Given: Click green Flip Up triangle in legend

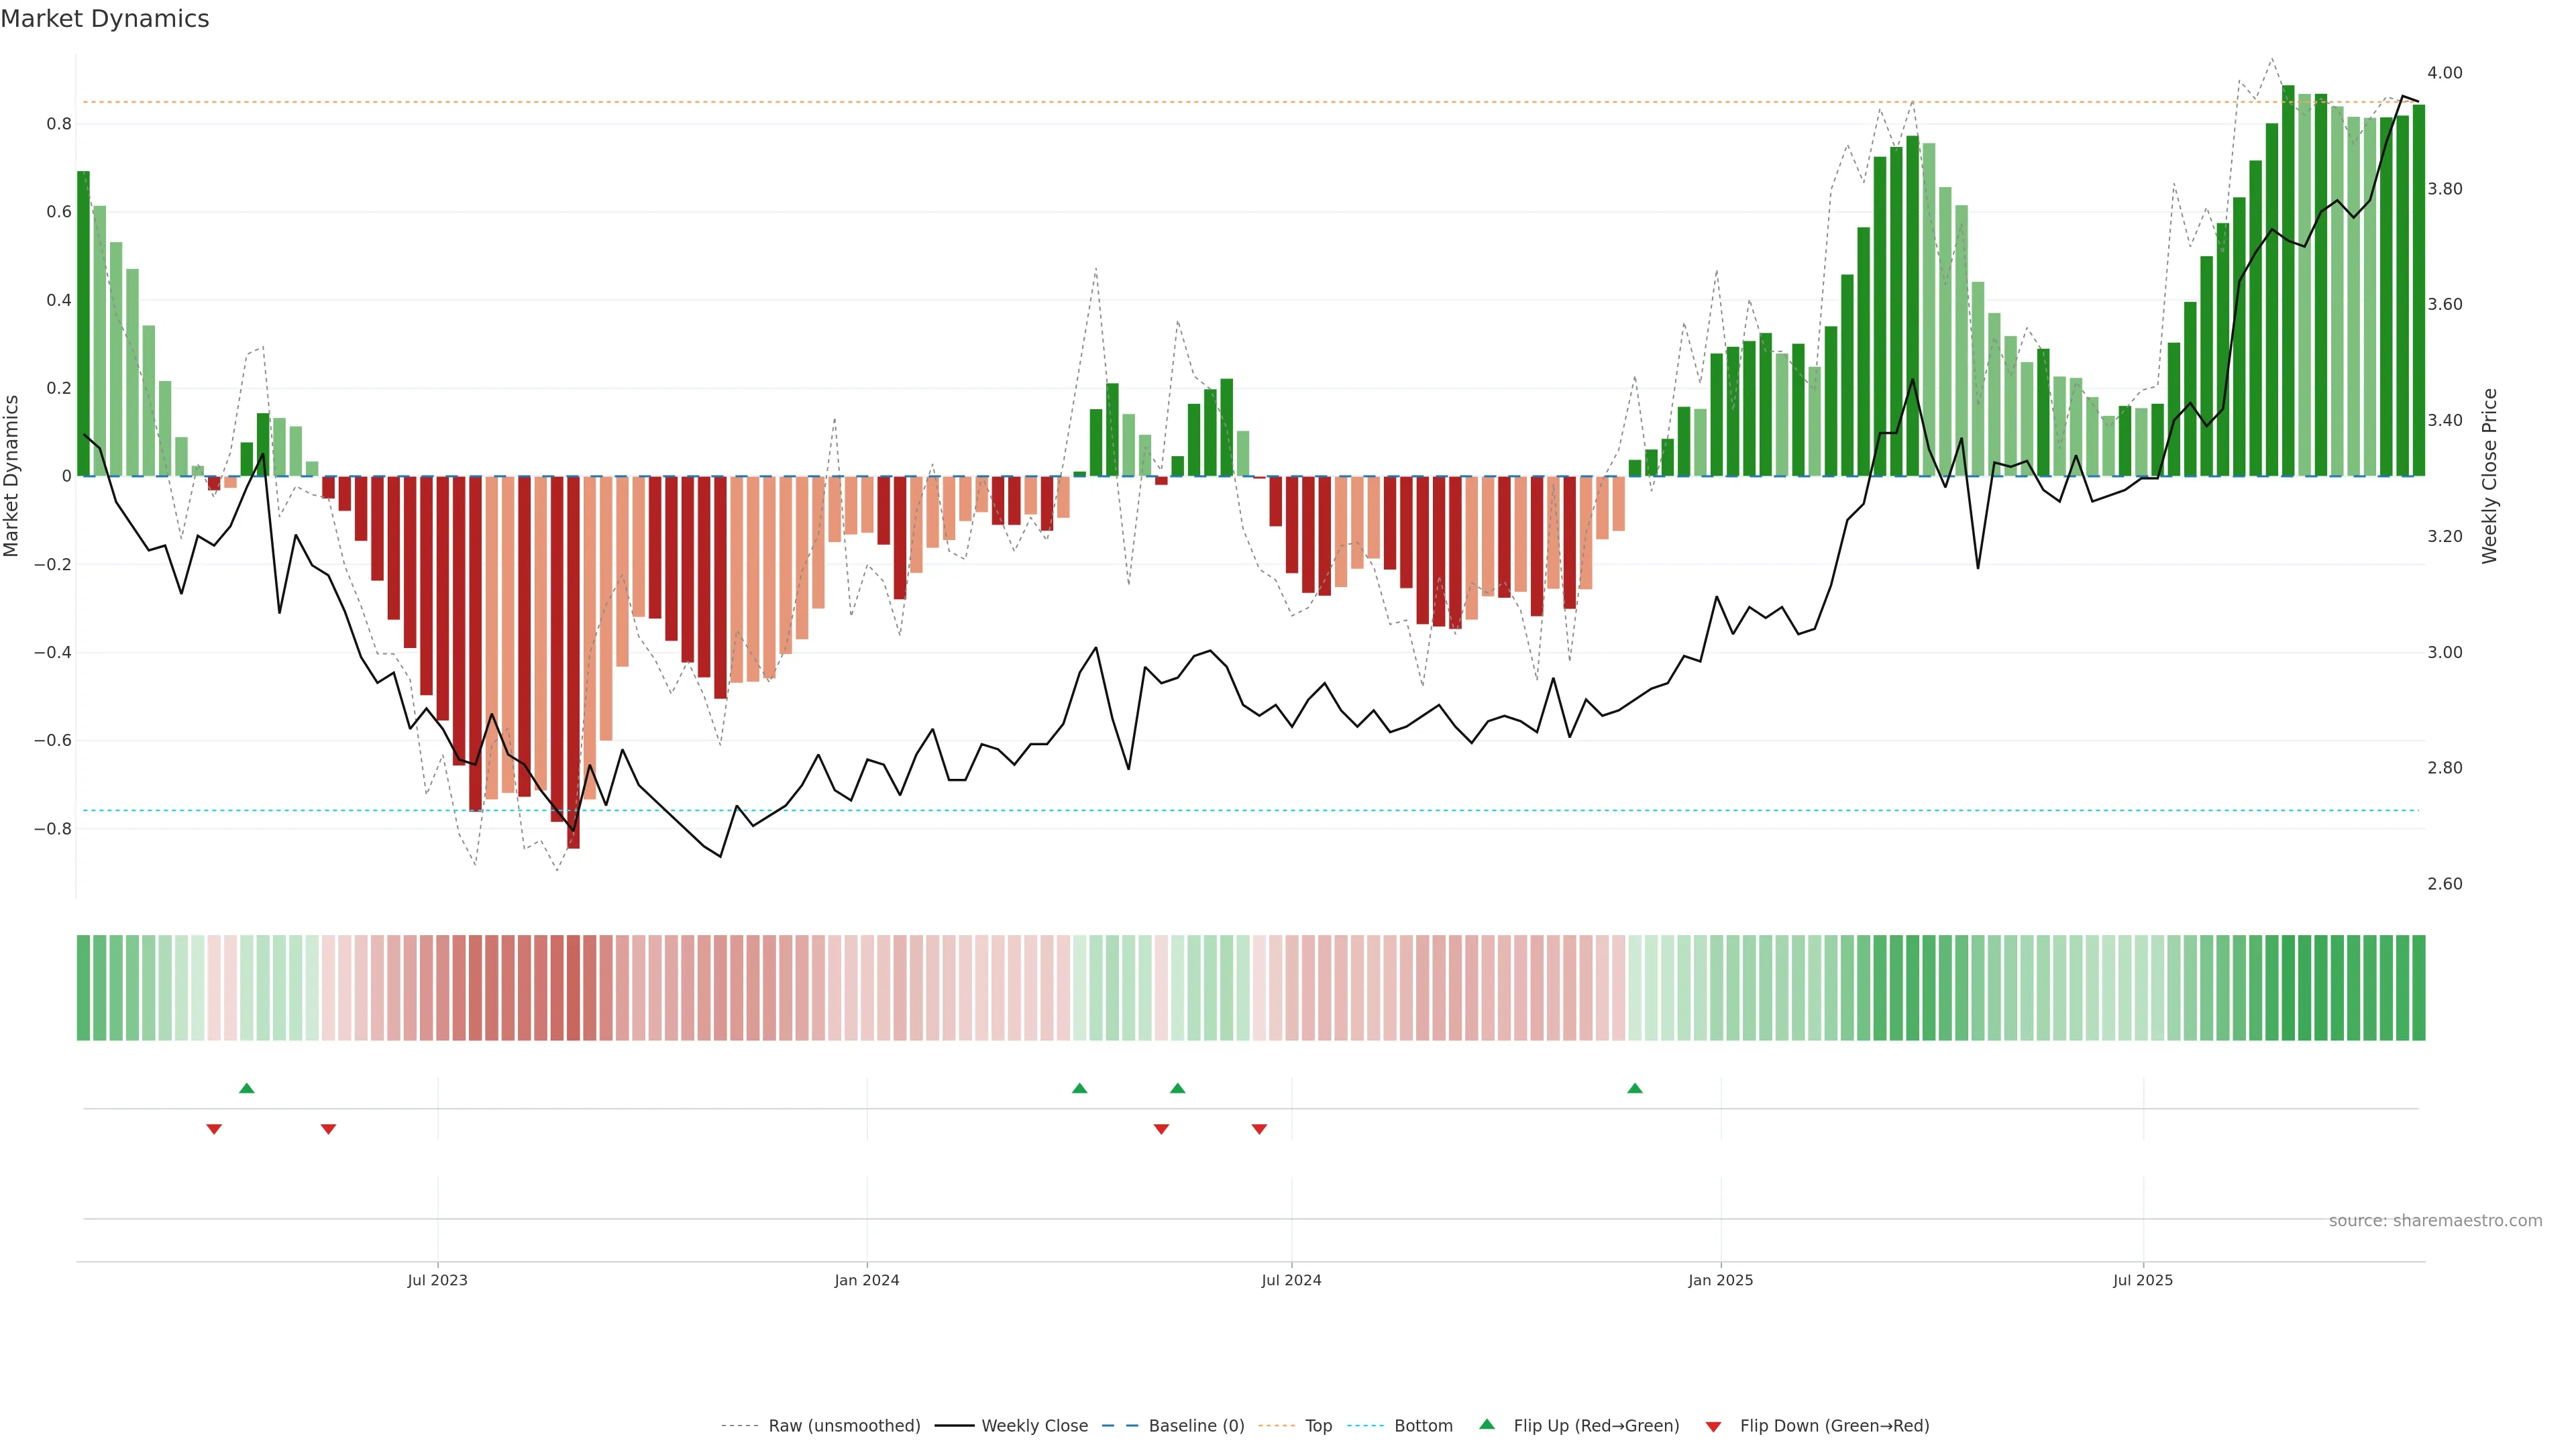Looking at the screenshot, I should pos(1487,1424).
